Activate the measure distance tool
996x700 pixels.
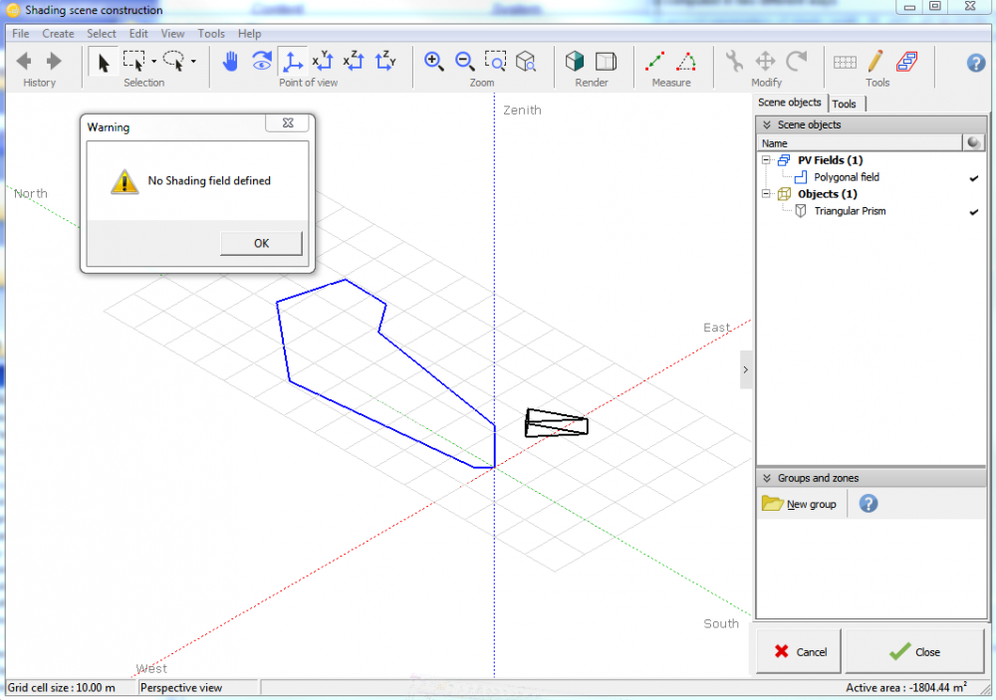coord(655,62)
